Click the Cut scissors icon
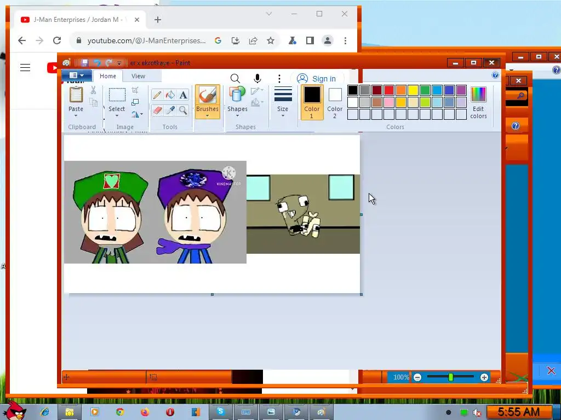Screen dimensions: 561x420 point(93,90)
